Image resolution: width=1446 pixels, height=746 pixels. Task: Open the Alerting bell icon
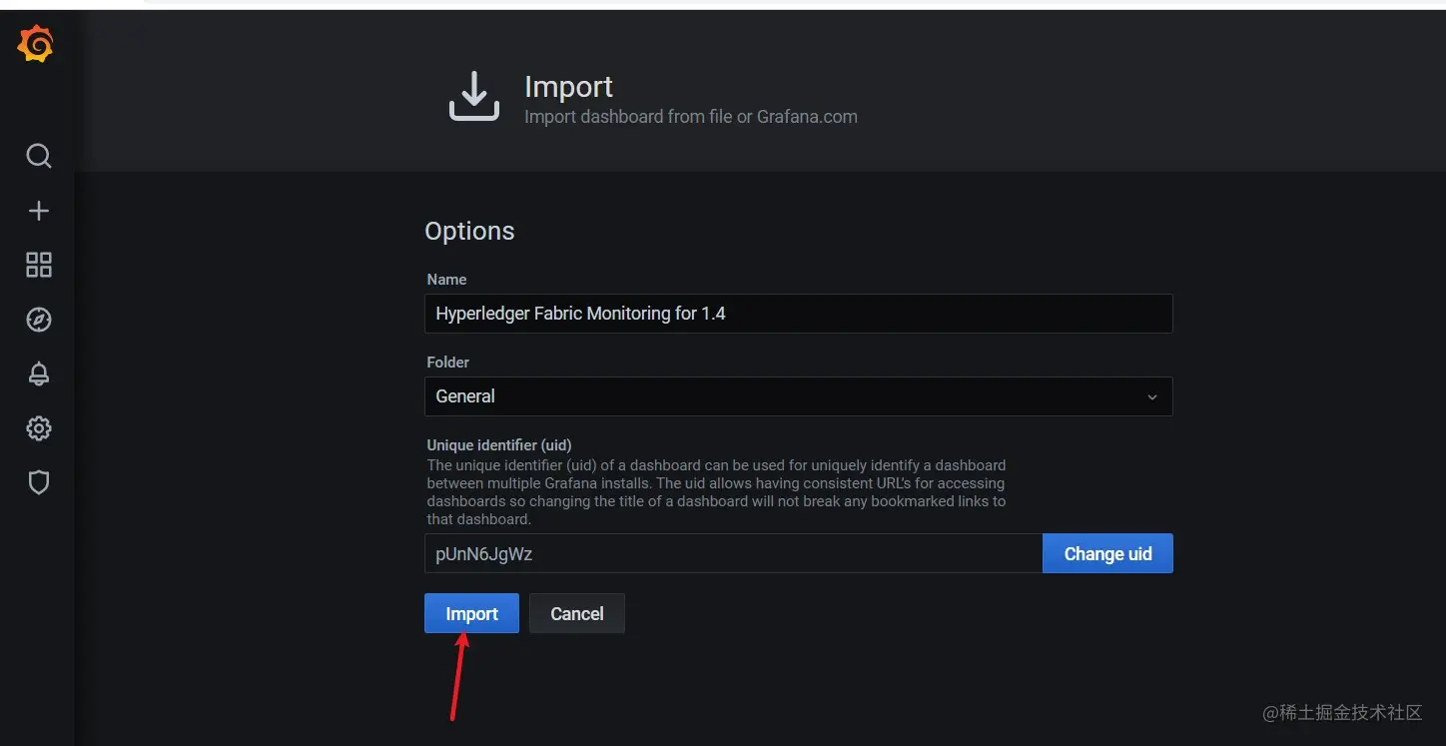(38, 373)
